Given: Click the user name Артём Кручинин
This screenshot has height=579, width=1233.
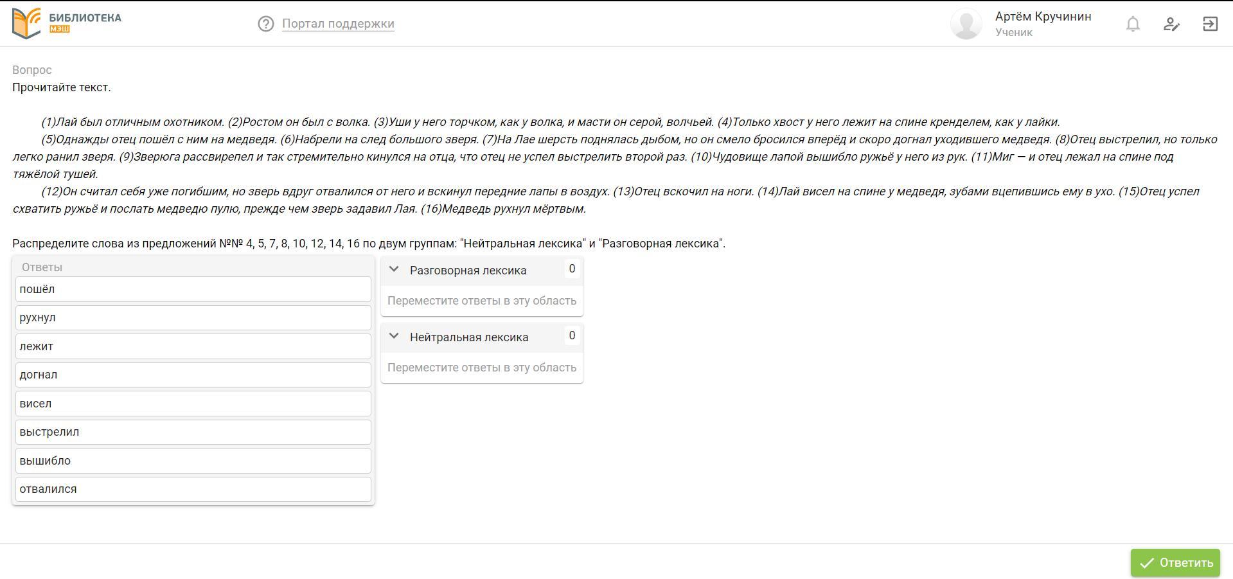Looking at the screenshot, I should (x=1043, y=16).
